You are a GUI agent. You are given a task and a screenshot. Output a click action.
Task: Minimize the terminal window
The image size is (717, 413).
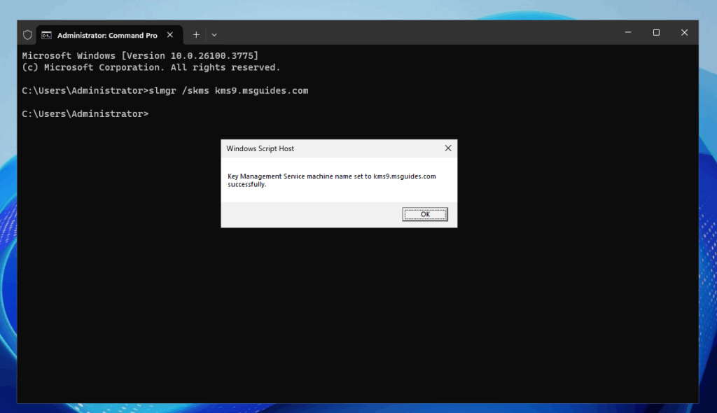coord(627,32)
